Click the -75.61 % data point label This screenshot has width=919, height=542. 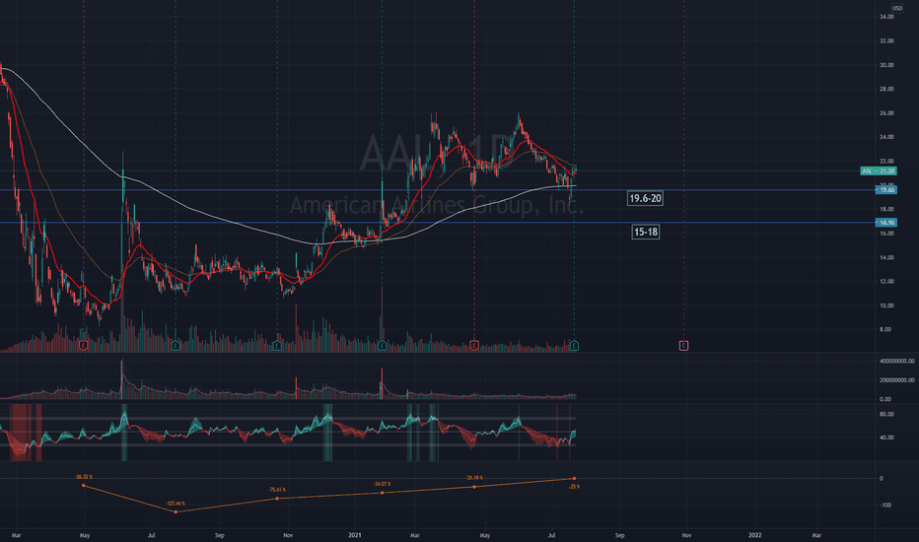pyautogui.click(x=277, y=490)
